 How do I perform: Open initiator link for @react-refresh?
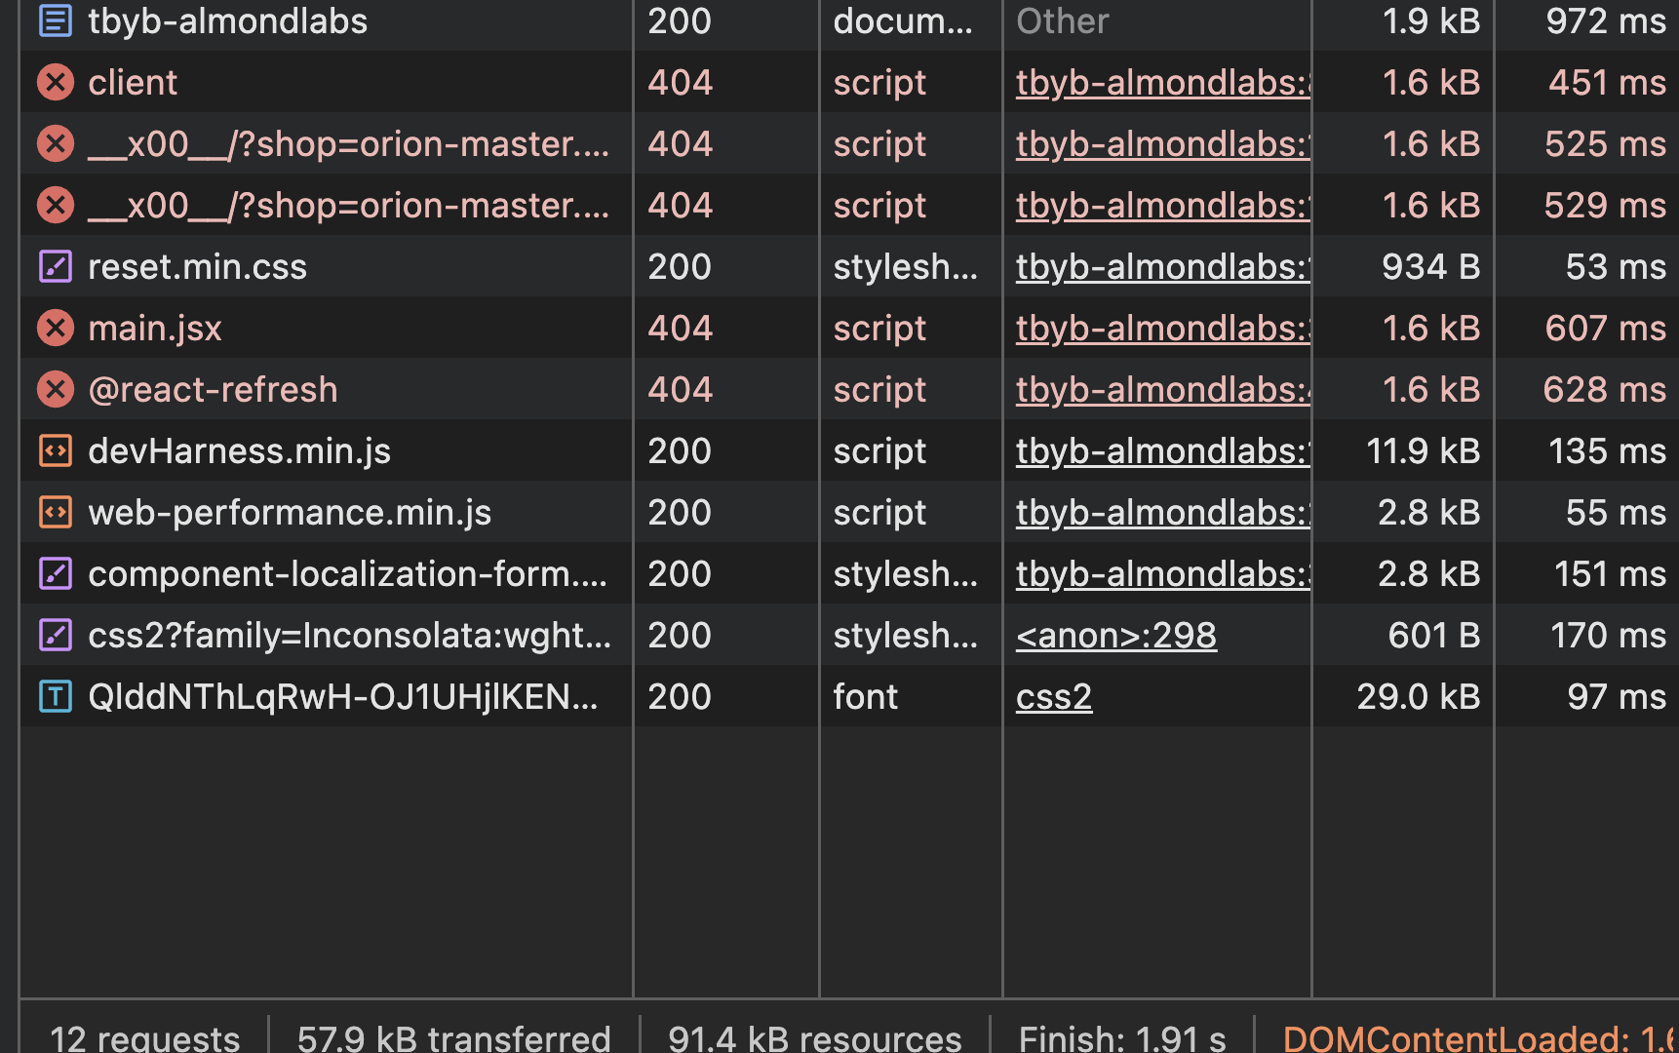[1162, 390]
